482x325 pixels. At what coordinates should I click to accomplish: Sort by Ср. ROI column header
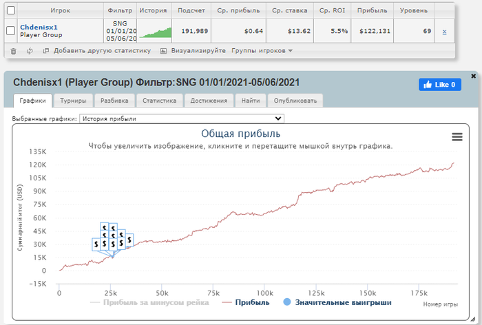click(x=332, y=10)
